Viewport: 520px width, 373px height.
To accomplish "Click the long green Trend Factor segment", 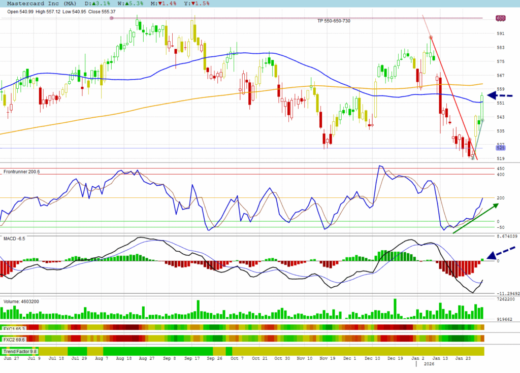I will (x=157, y=351).
